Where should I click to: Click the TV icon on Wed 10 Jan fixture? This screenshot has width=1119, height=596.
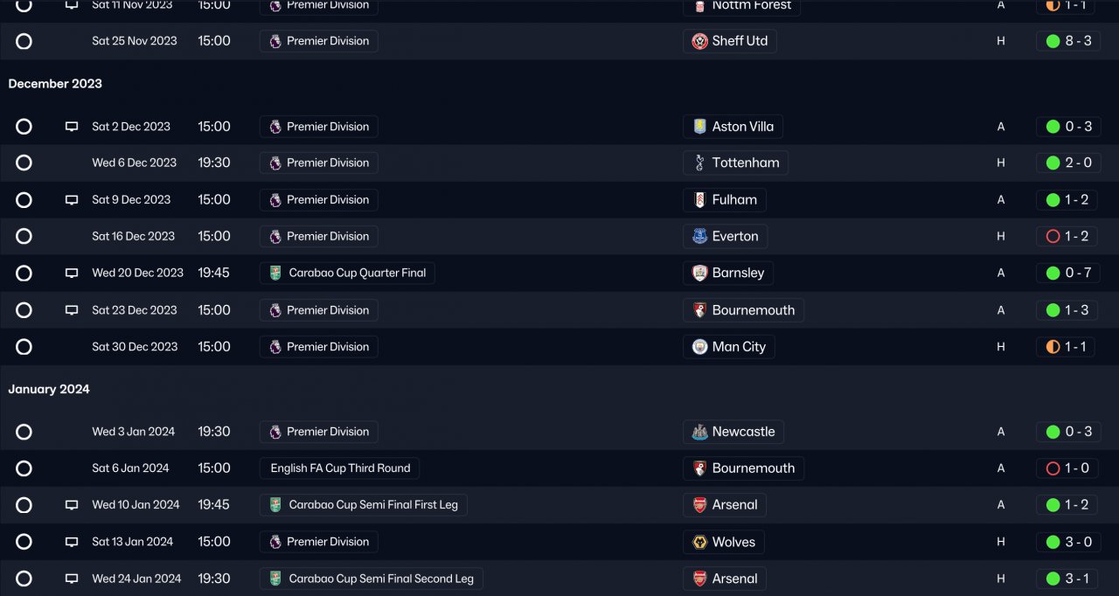[x=72, y=505]
